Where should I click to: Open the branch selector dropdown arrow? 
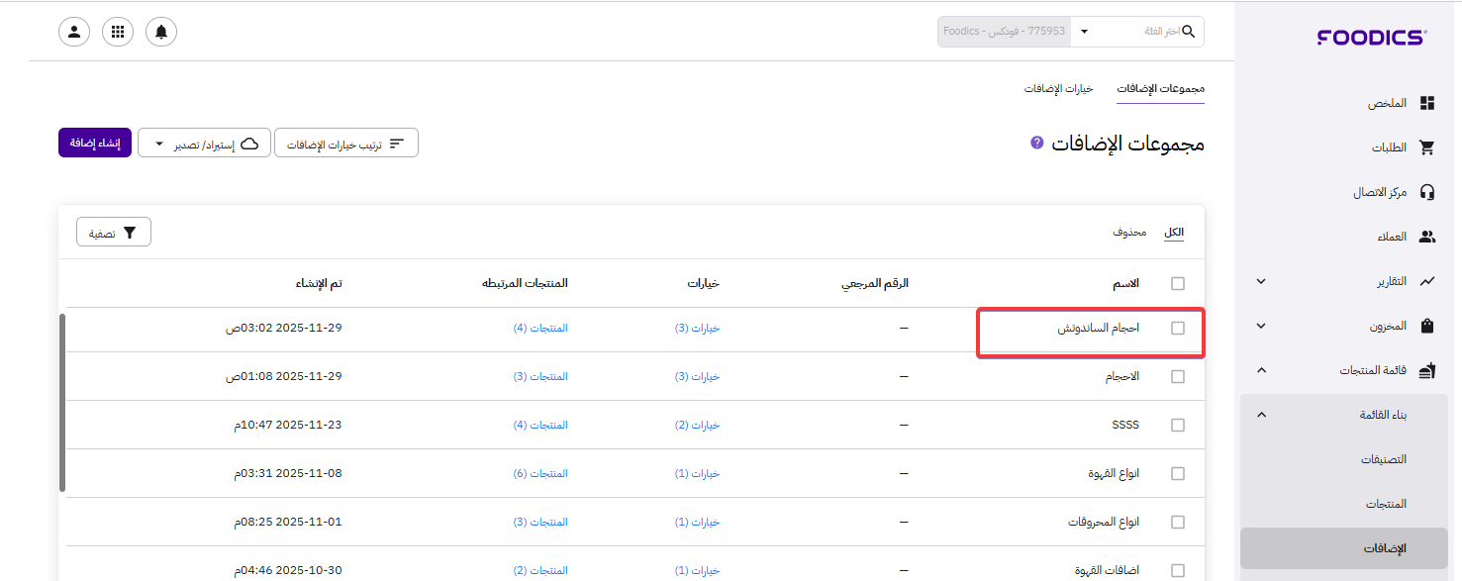click(x=1084, y=32)
